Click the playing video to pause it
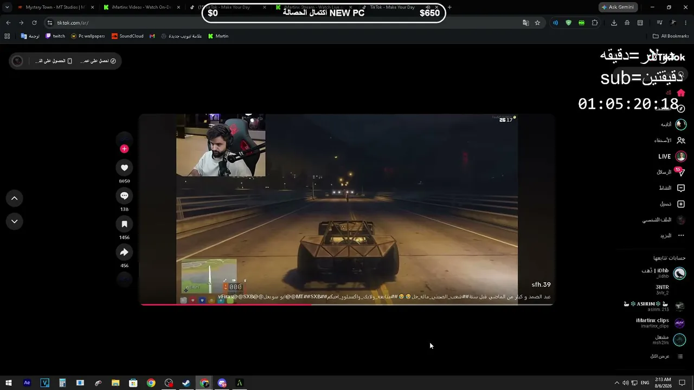The image size is (694, 390). 347,209
